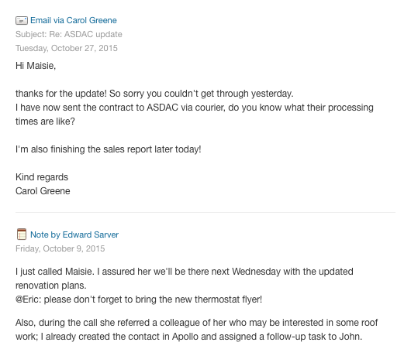Image resolution: width=411 pixels, height=356 pixels.
Task: Click the I just called Maisie sentence
Action: 185,272
